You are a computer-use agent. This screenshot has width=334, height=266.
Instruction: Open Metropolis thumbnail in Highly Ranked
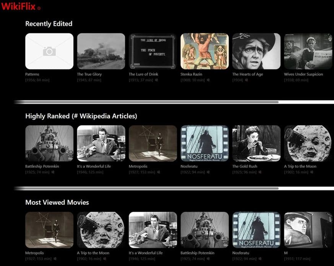pyautogui.click(x=153, y=143)
